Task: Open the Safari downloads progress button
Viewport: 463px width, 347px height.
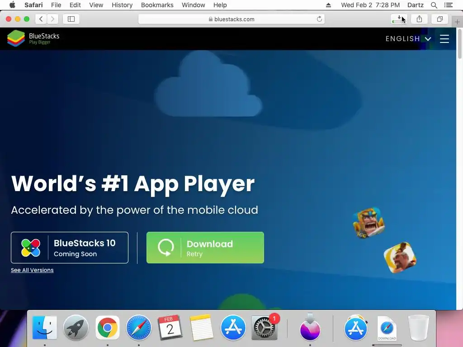Action: [399, 19]
